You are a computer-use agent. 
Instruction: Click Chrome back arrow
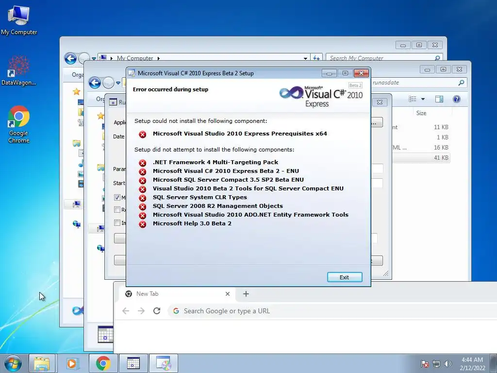(x=126, y=311)
